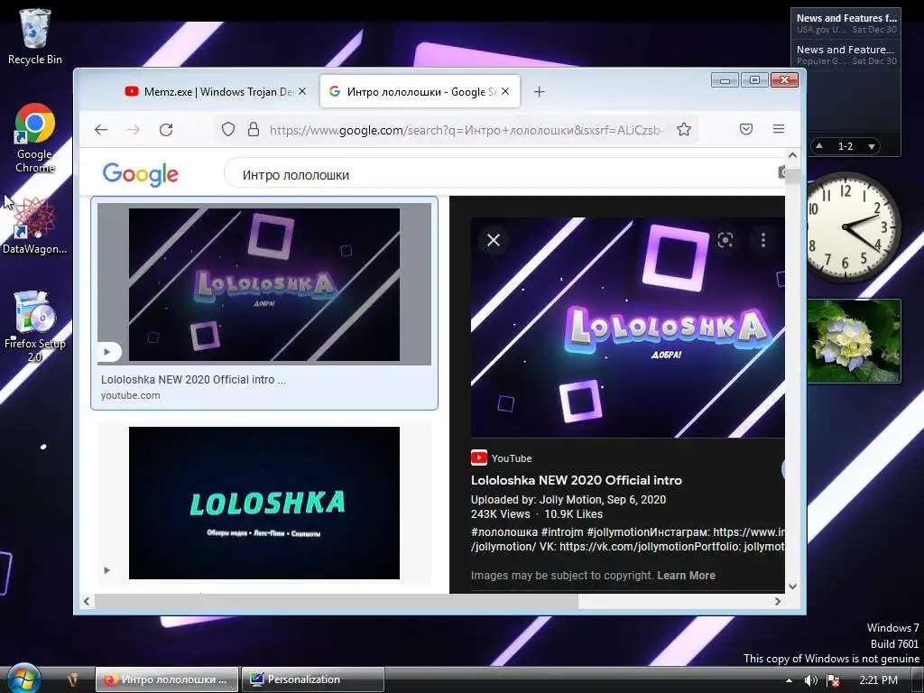Launch Google Chrome from the desktop

click(35, 138)
